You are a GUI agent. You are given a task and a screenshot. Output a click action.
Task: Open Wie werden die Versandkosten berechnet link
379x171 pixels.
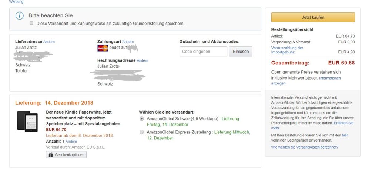click(x=304, y=147)
